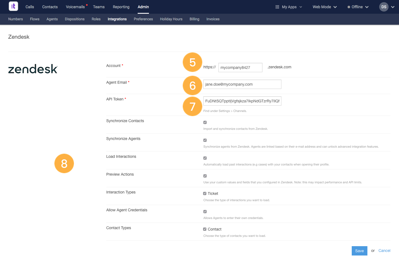Uncheck Contact under Contact Types
Screen dimensions: 399x264
coord(205,229)
